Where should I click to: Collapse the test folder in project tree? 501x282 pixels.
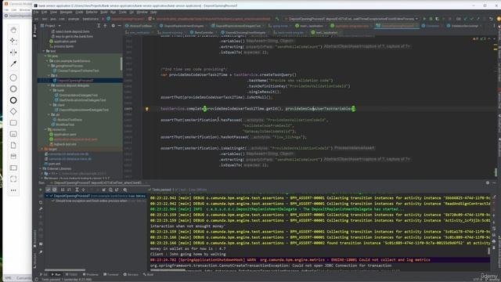pos(44,51)
